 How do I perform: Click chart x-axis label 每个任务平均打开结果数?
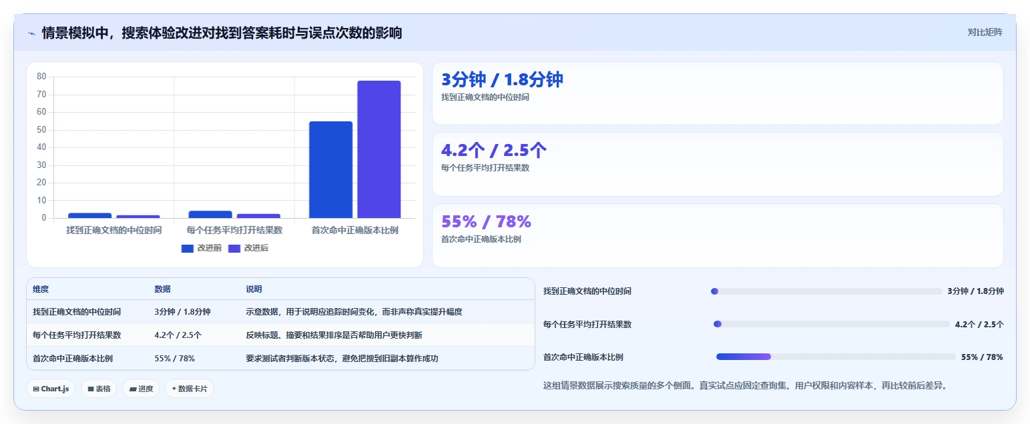[234, 230]
